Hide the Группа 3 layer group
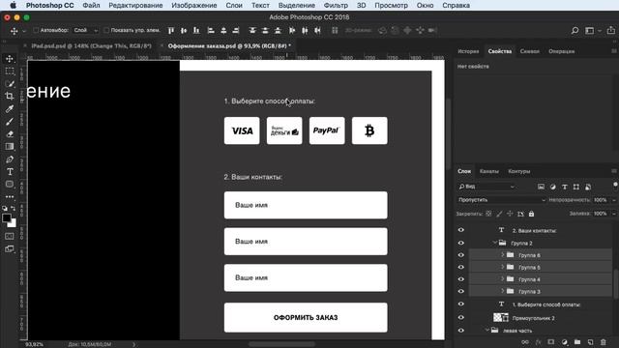The width and height of the screenshot is (619, 348). tap(460, 291)
